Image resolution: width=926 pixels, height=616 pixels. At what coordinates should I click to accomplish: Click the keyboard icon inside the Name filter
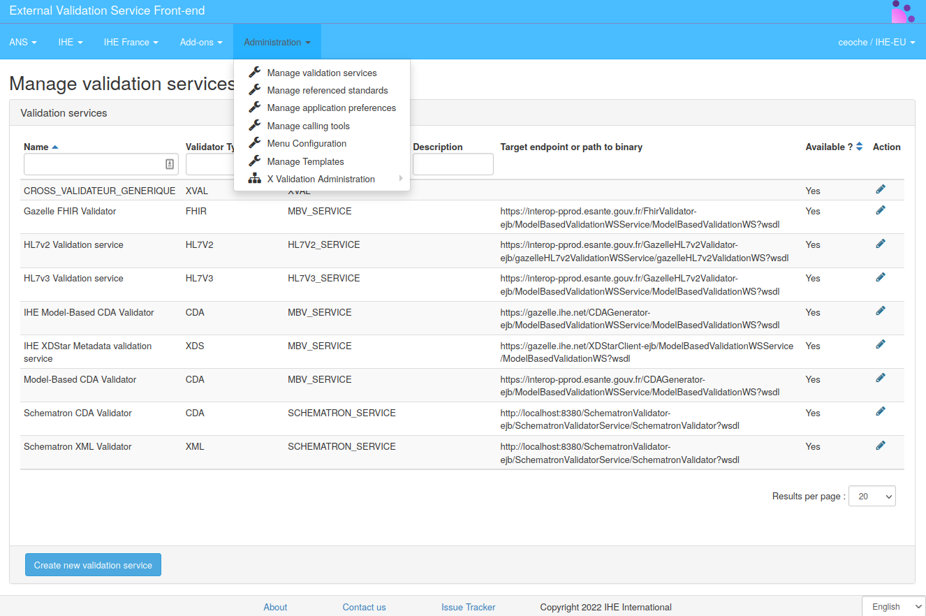(169, 164)
